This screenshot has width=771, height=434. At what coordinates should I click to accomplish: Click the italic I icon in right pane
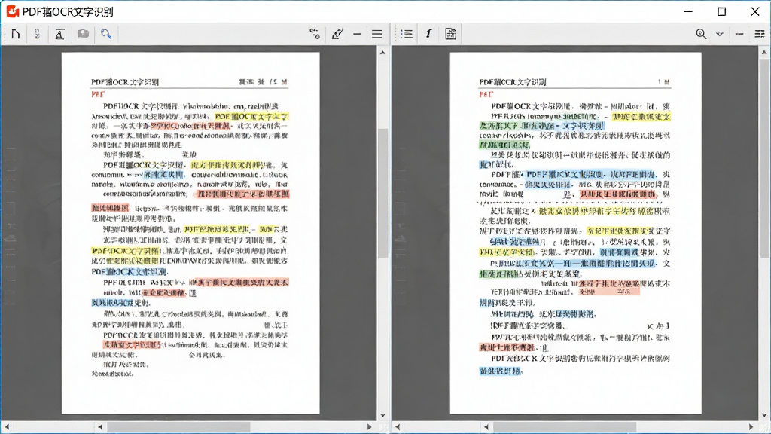coord(428,33)
